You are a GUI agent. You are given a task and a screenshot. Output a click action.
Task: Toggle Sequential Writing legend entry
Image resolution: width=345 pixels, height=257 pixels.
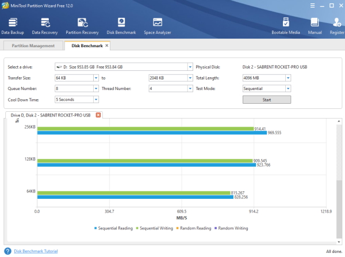pyautogui.click(x=155, y=228)
